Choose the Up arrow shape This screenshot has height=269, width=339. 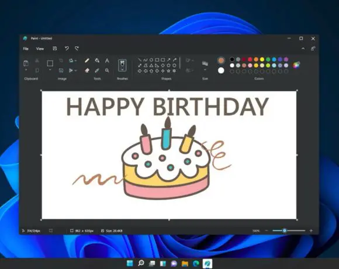(151, 71)
